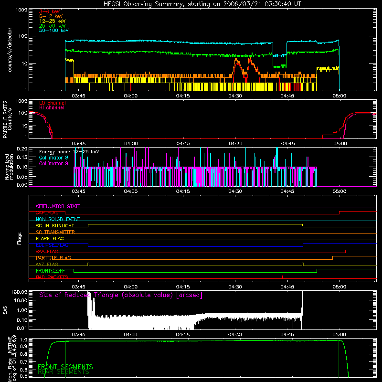The image size is (382, 382).
Task: Click the 'Flags' vertical axis label
Action: [20, 238]
